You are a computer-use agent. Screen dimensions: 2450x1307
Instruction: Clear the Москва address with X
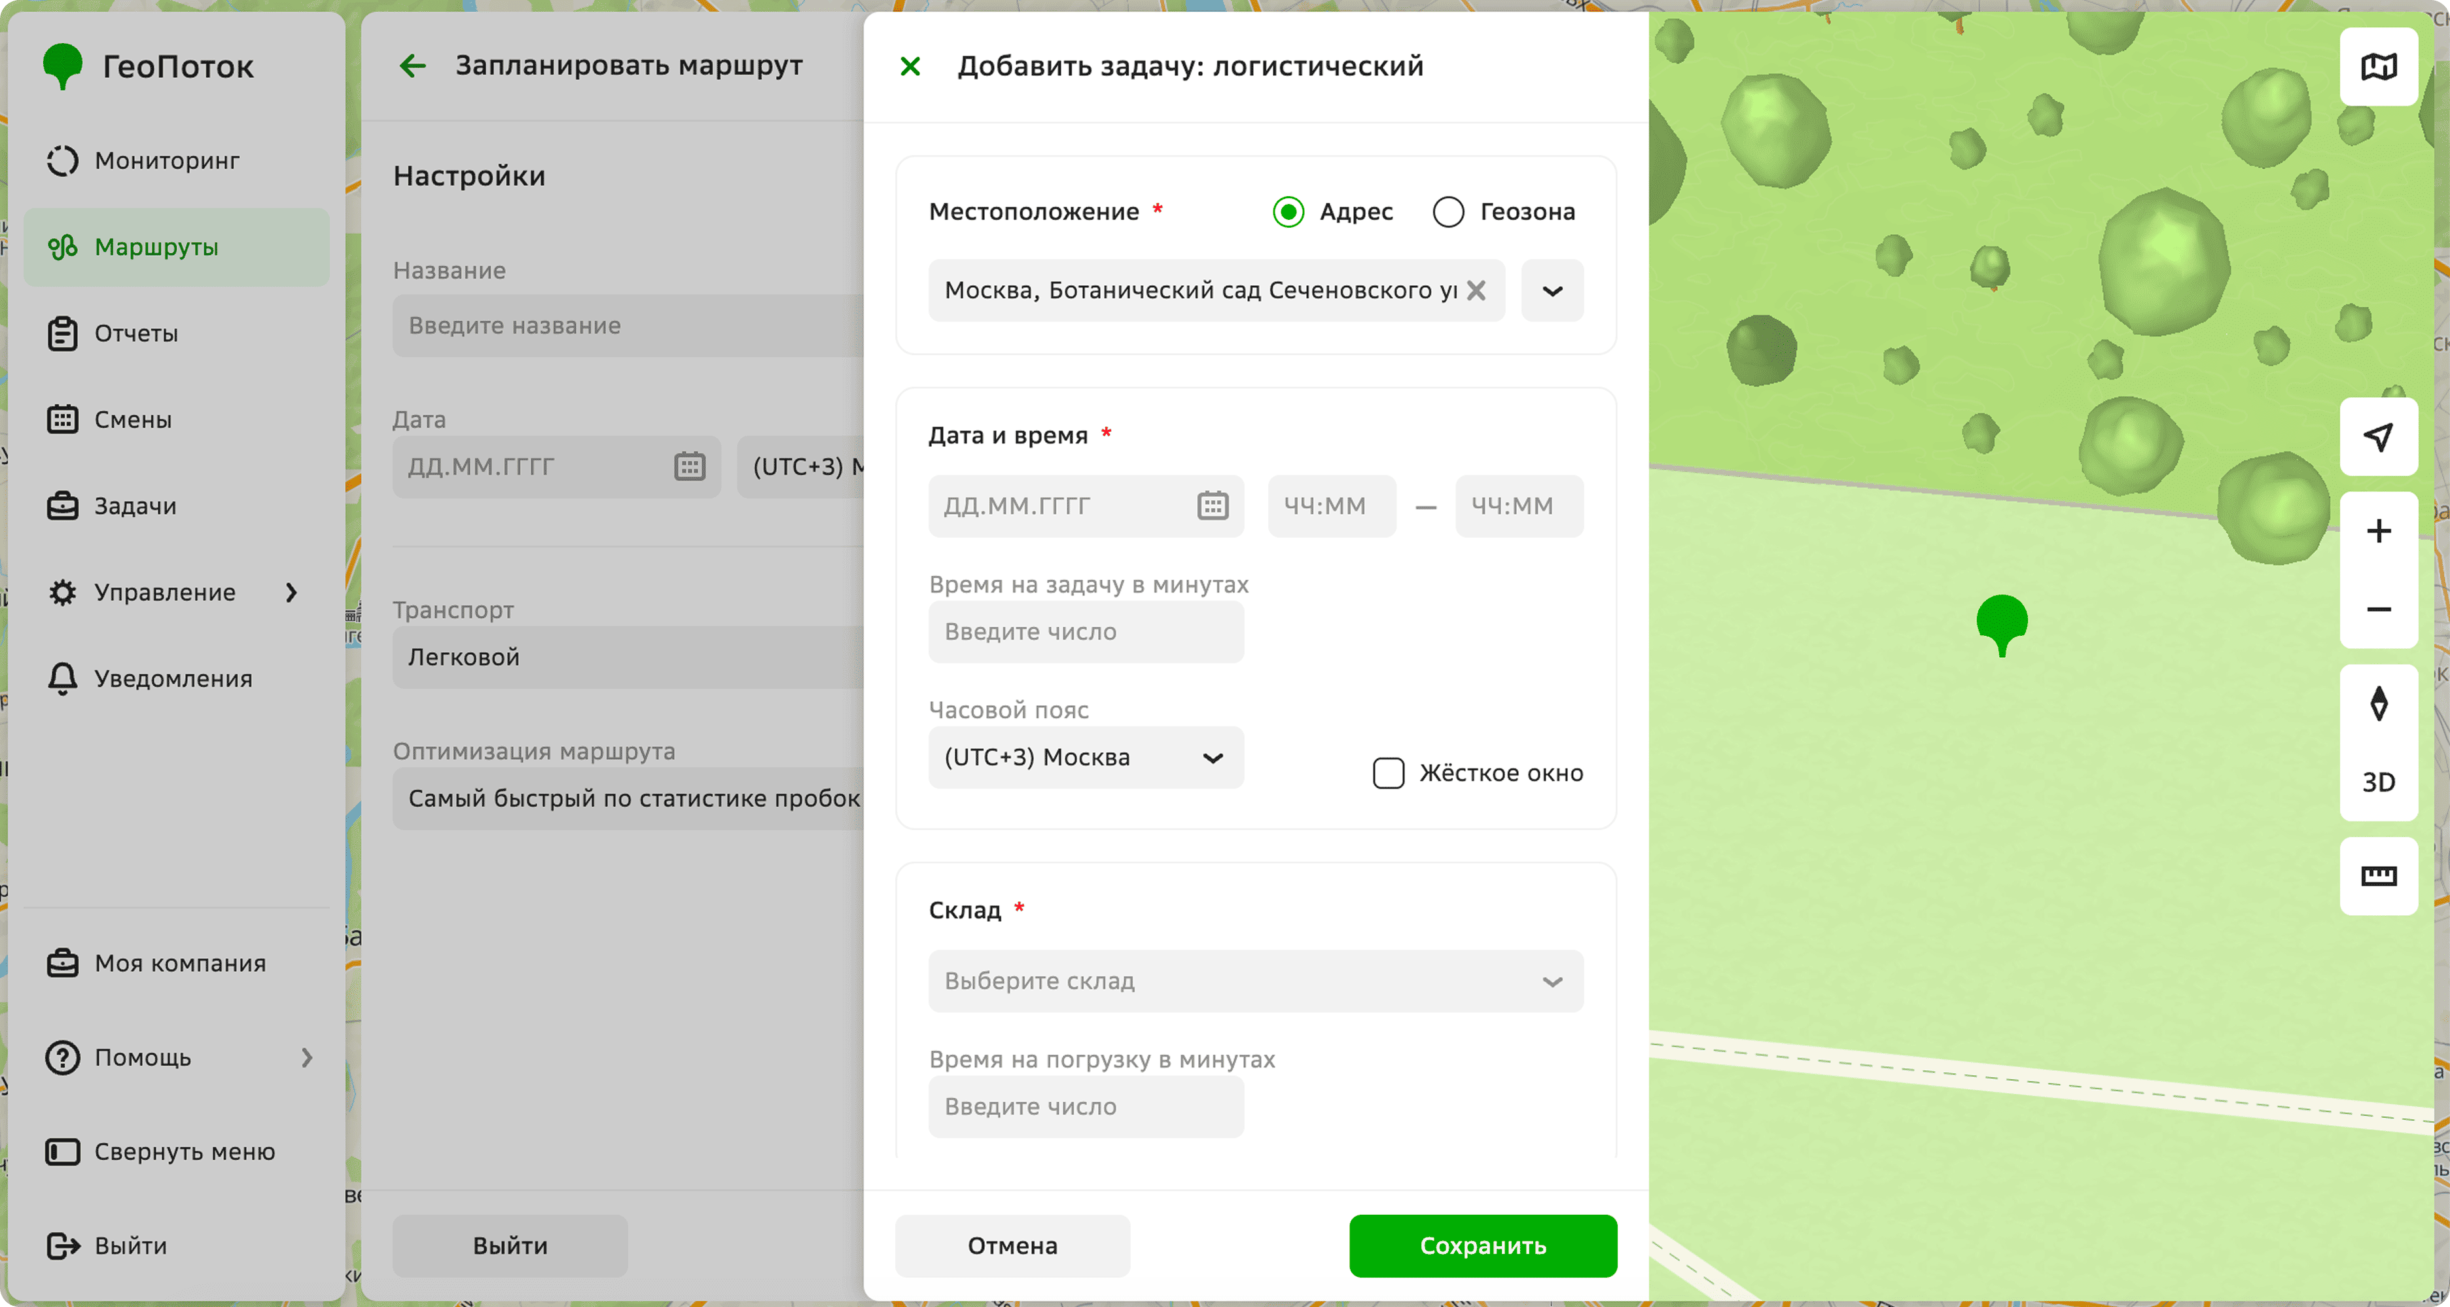(x=1475, y=290)
